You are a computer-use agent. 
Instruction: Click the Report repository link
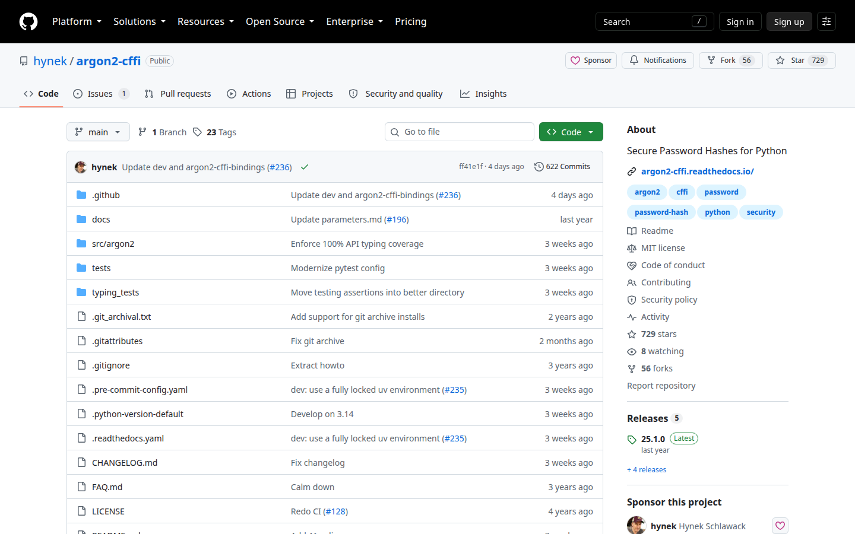point(661,386)
